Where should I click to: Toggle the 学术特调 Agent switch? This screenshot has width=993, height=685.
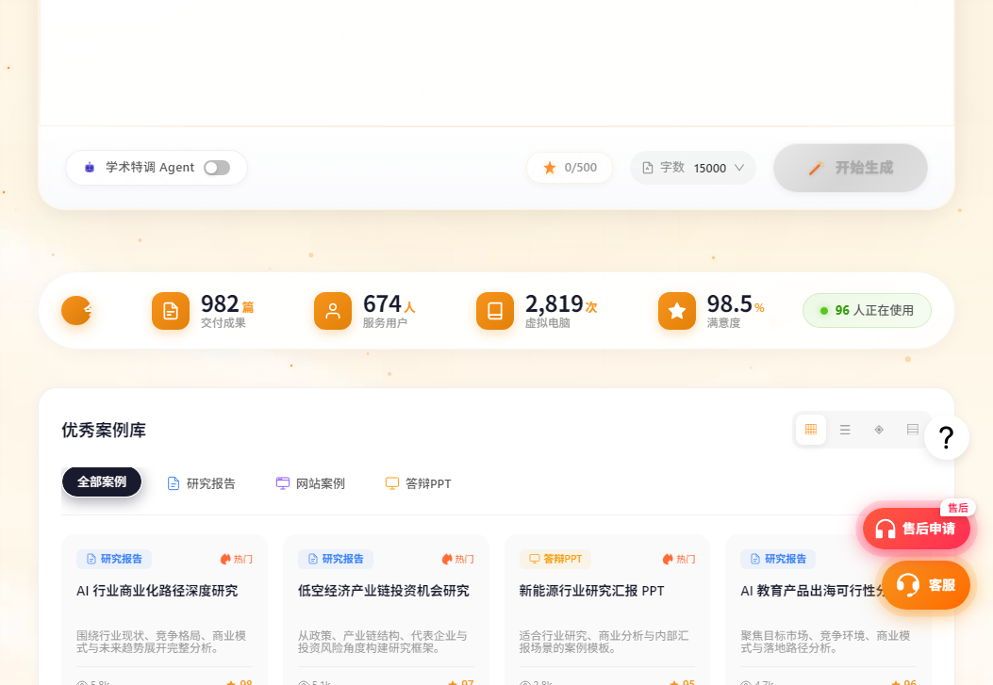217,168
